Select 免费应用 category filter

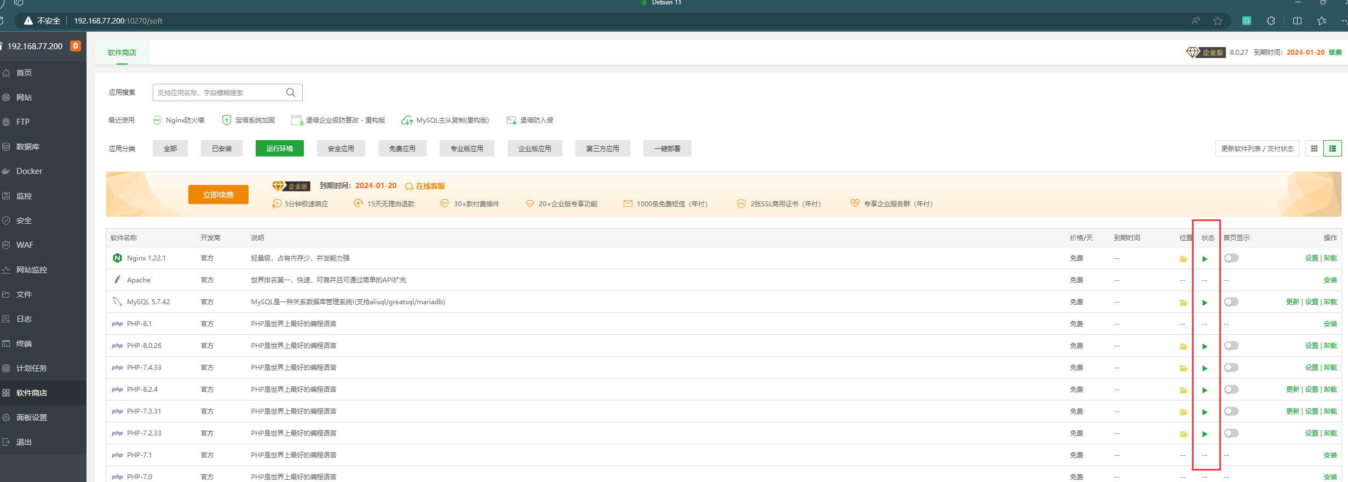[402, 148]
